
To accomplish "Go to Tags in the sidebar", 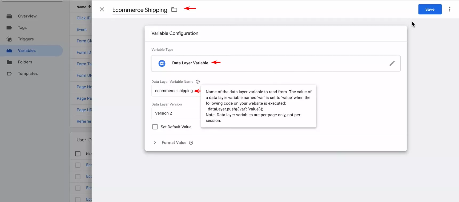I will 22,28.
